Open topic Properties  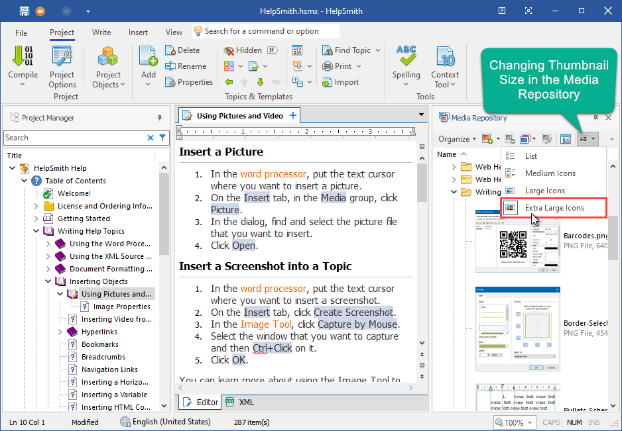[x=189, y=82]
